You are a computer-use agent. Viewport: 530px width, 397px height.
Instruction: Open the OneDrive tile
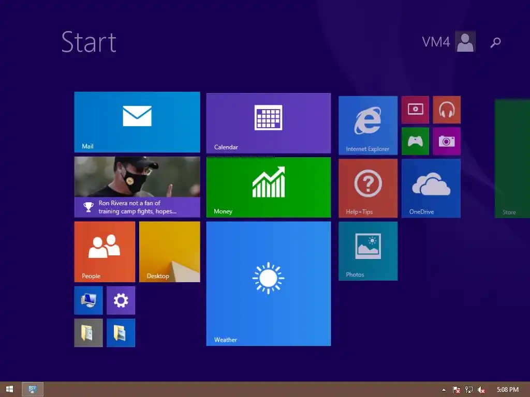pyautogui.click(x=431, y=188)
